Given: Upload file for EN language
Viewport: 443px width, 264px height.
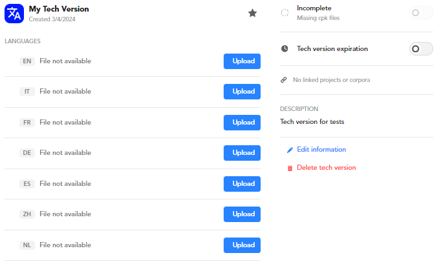Looking at the screenshot, I should 242,61.
